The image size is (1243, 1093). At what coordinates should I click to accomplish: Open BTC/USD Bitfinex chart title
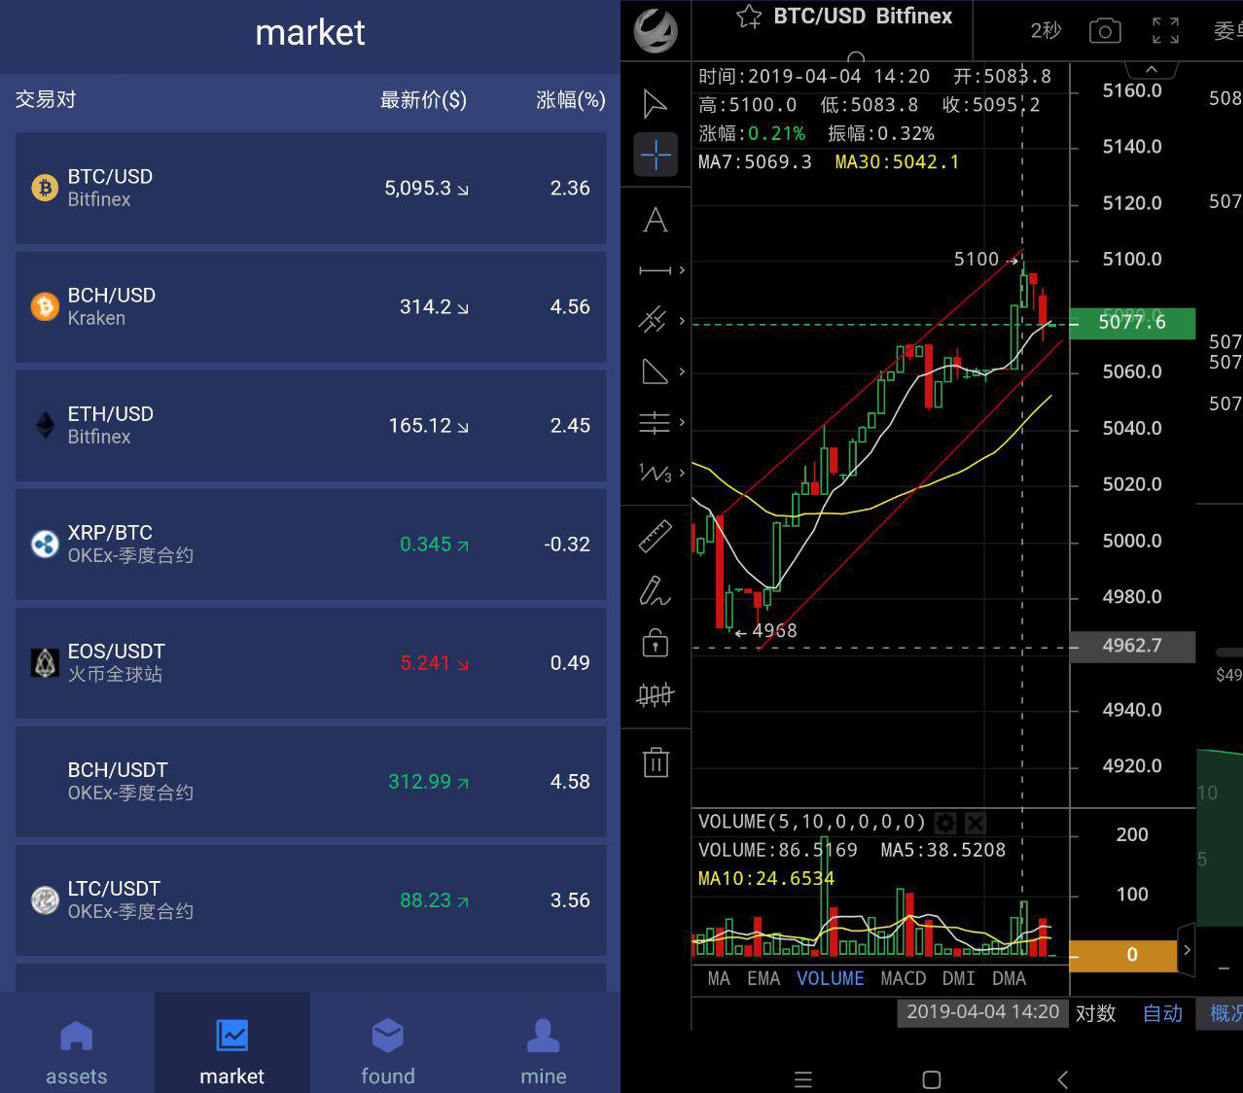[863, 17]
